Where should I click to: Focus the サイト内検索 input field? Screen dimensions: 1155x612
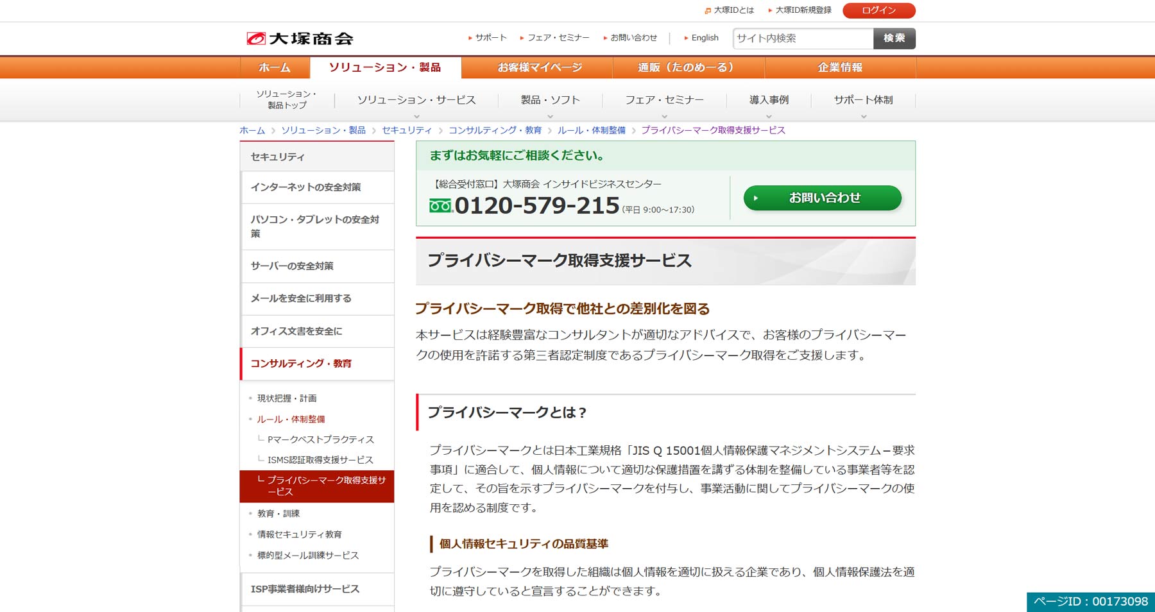803,38
